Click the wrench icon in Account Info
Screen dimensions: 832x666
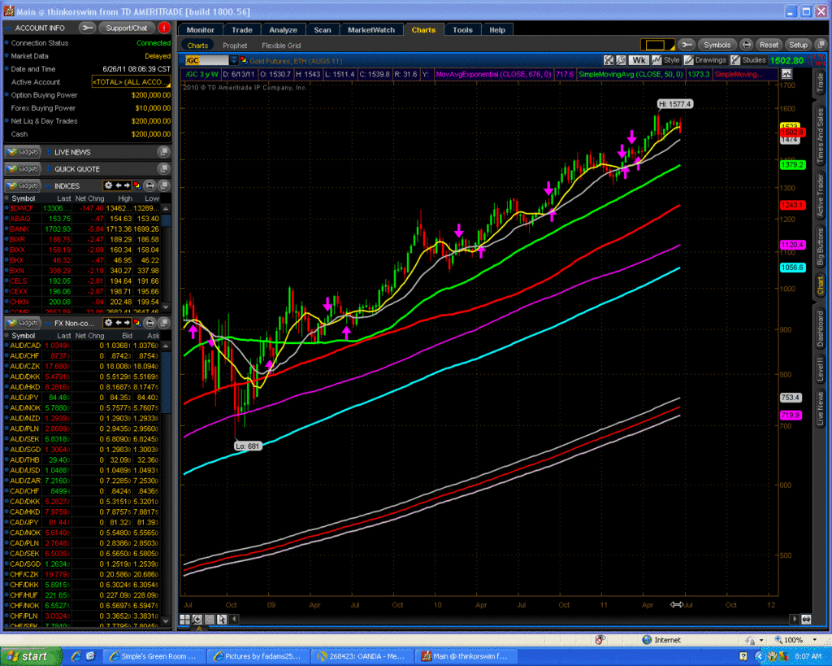[x=89, y=28]
